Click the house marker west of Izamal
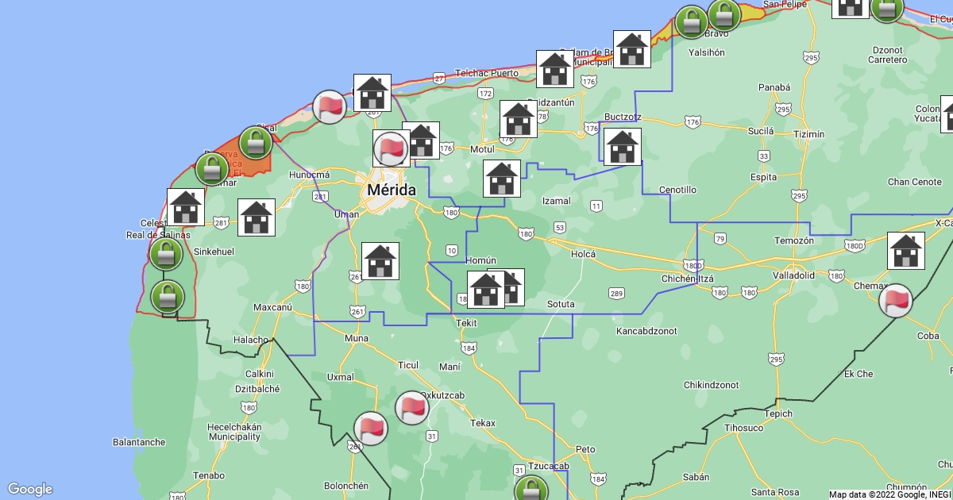 coord(502,179)
